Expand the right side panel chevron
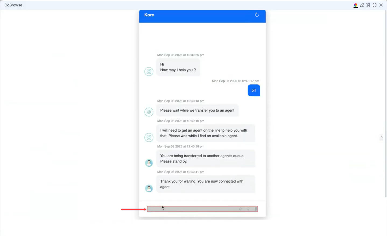This screenshot has height=236, width=387. (381, 137)
